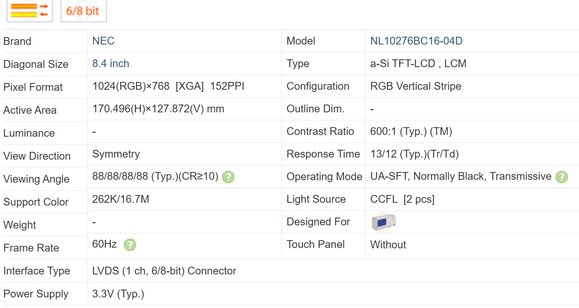579x308 pixels.
Task: Click the Designed For device thumbnail
Action: [383, 222]
